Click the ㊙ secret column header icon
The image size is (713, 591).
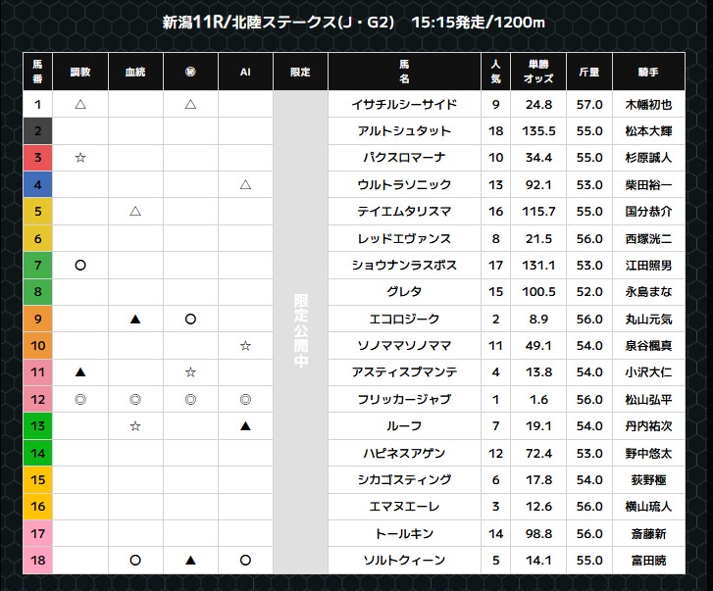[190, 73]
